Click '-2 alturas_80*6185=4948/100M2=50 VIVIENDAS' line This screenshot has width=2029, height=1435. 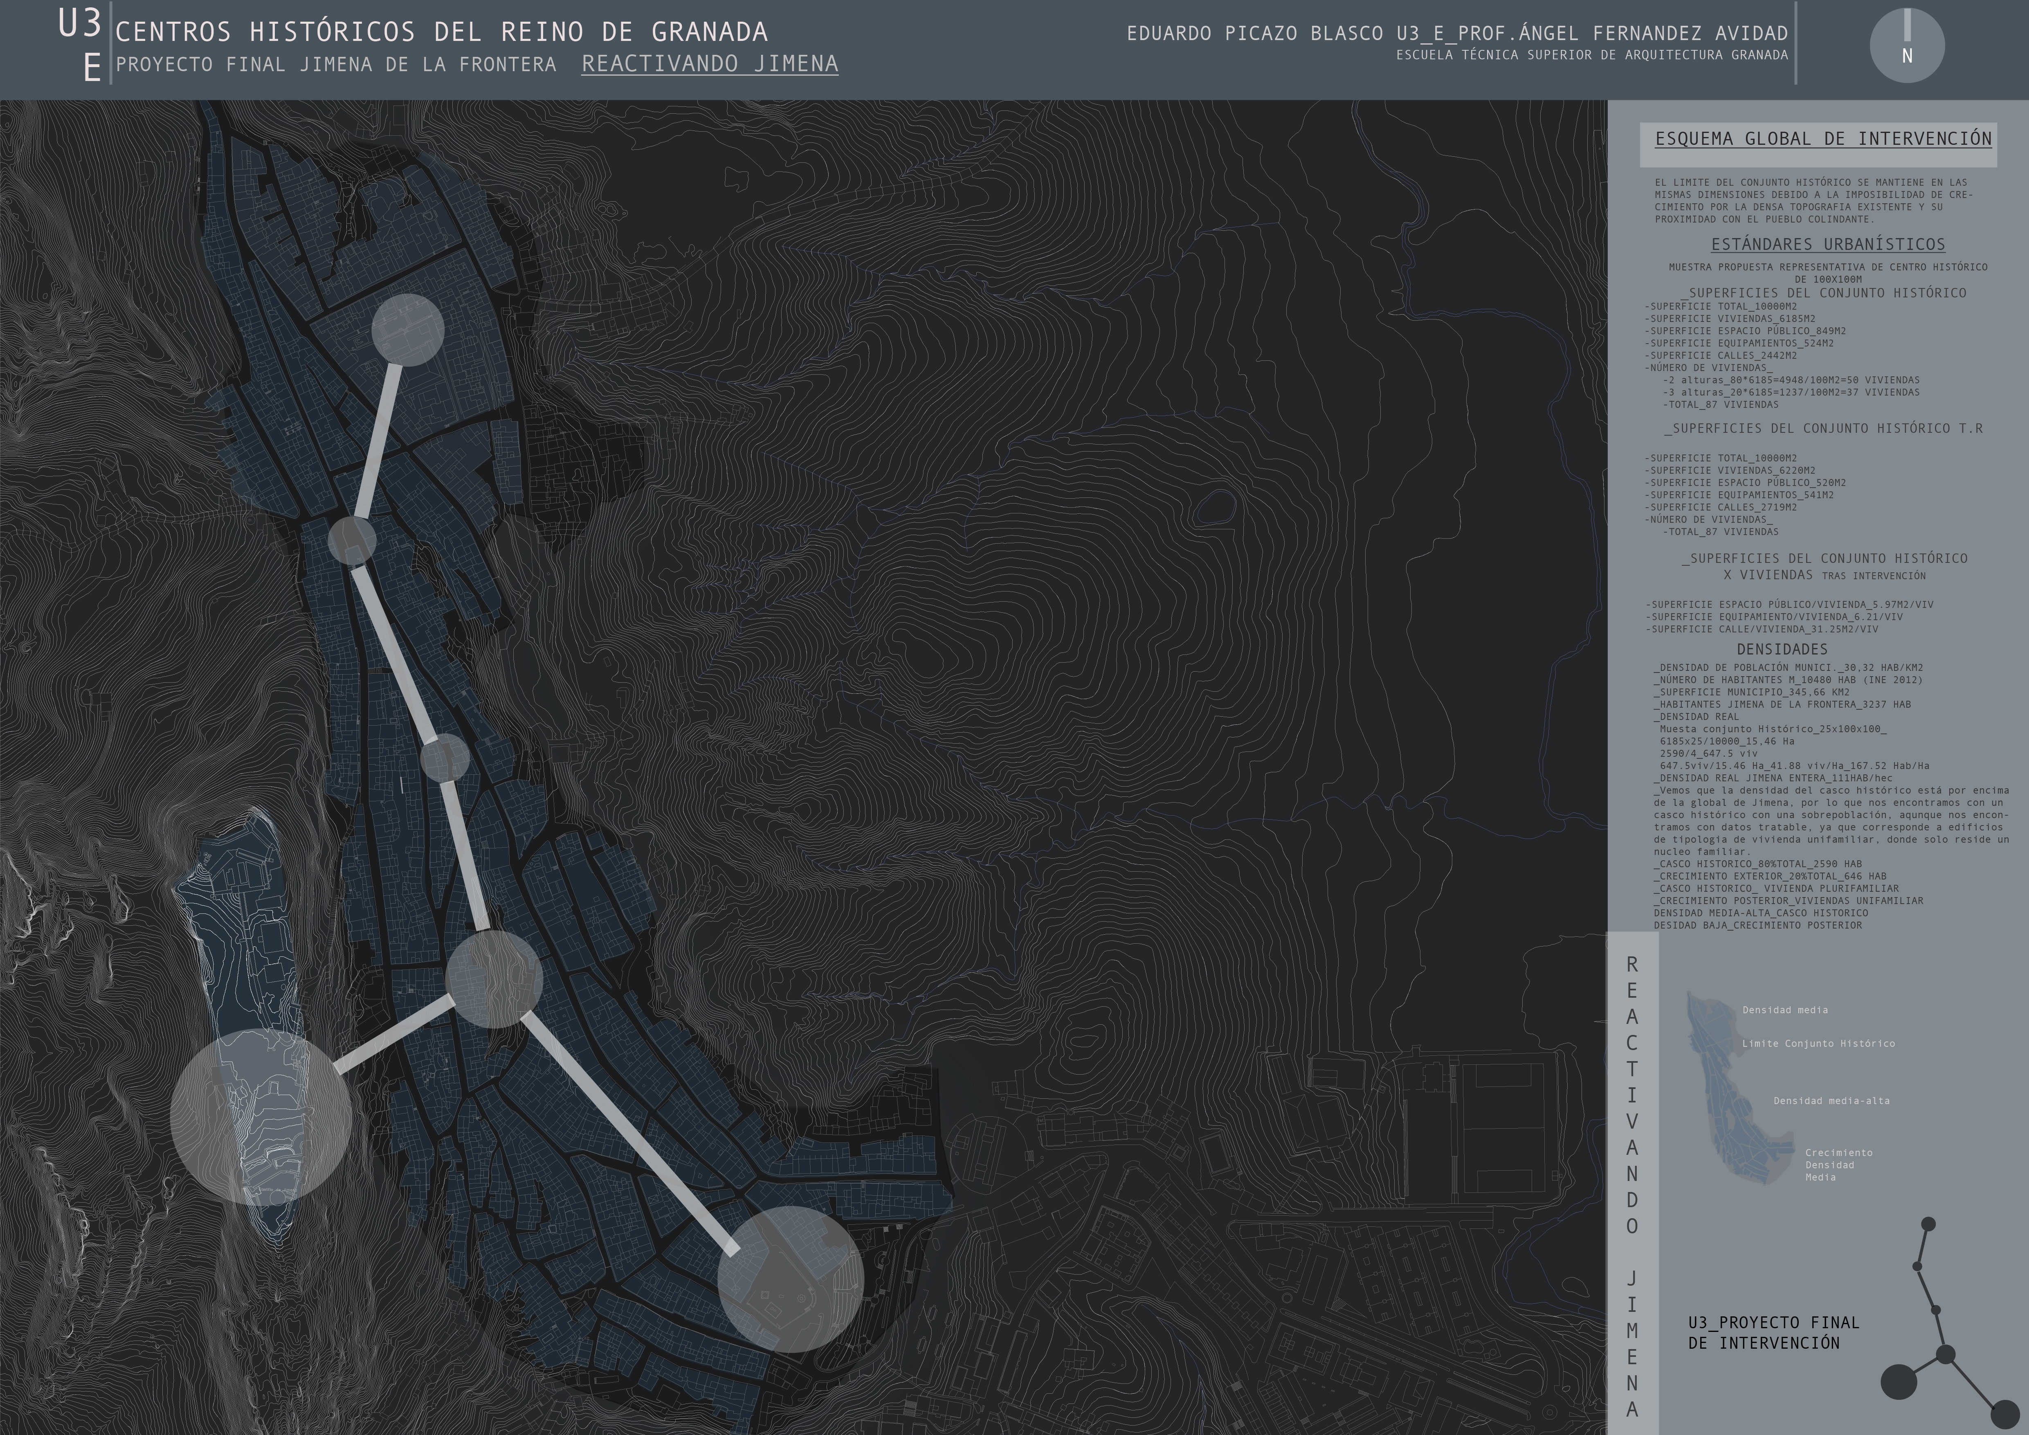point(1791,380)
